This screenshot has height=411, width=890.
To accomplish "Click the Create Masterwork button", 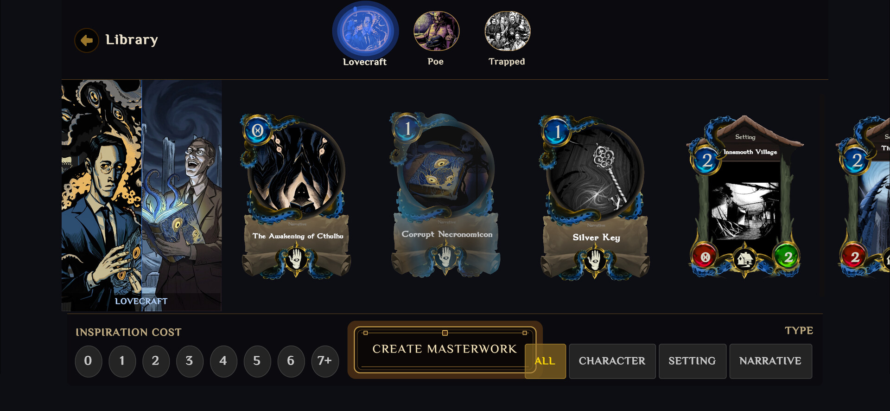I will point(445,349).
